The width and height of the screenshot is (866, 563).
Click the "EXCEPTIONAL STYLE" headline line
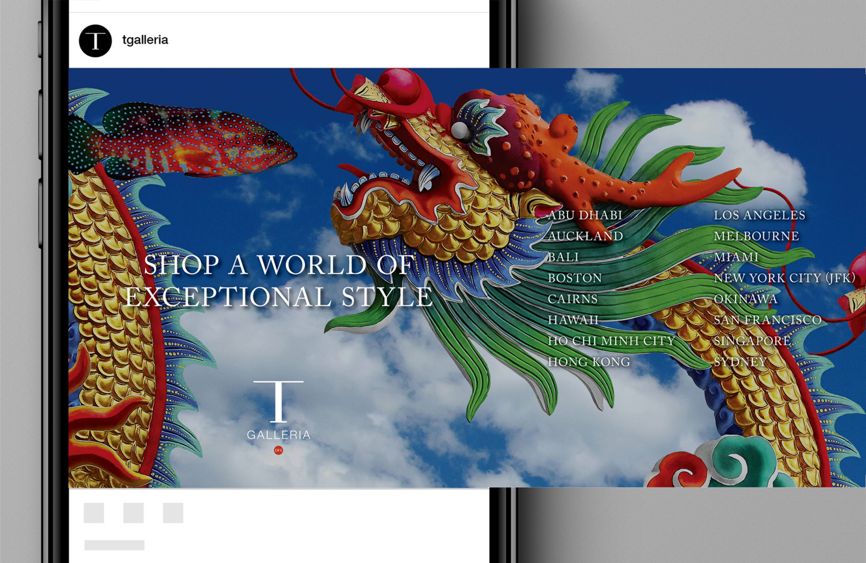click(278, 296)
